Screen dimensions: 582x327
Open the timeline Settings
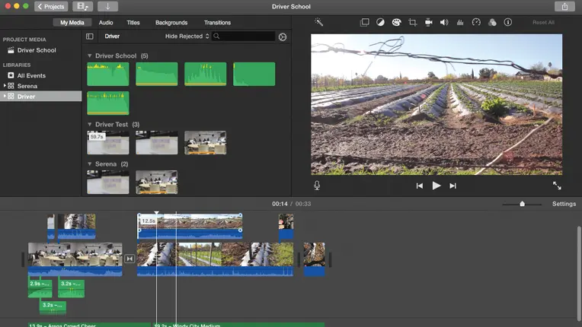click(564, 204)
